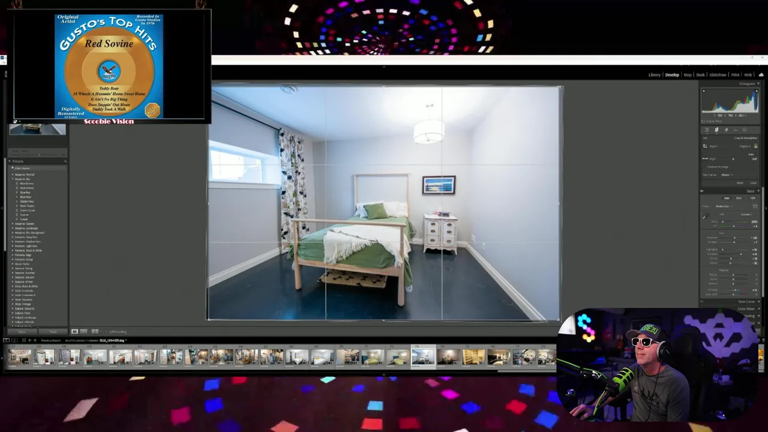Toggle the Basic panel eye switch

(x=702, y=191)
